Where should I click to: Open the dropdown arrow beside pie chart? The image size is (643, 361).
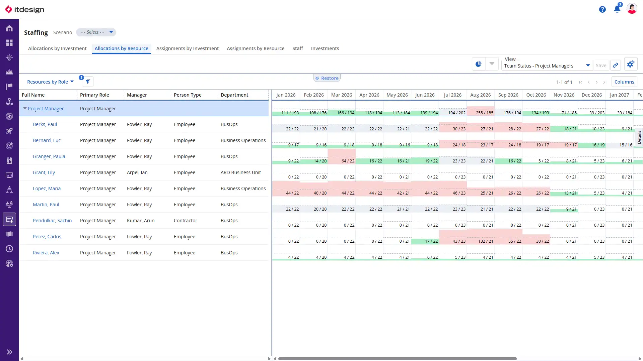(492, 64)
